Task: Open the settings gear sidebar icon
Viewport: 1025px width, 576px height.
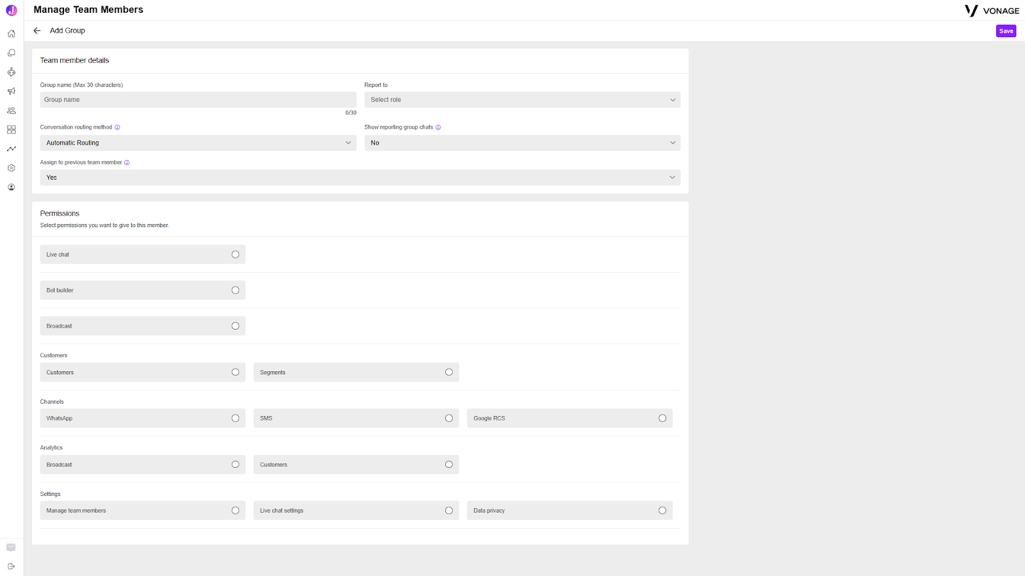Action: coord(12,168)
